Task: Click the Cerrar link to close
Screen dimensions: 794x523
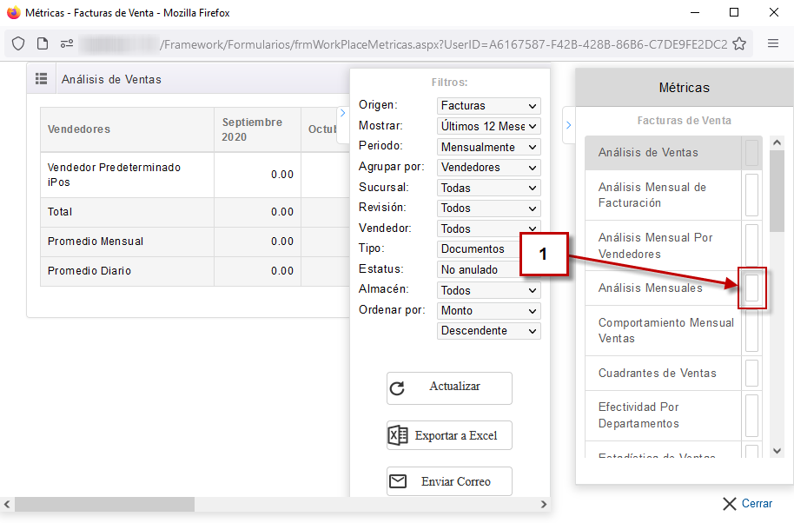Action: (x=747, y=504)
